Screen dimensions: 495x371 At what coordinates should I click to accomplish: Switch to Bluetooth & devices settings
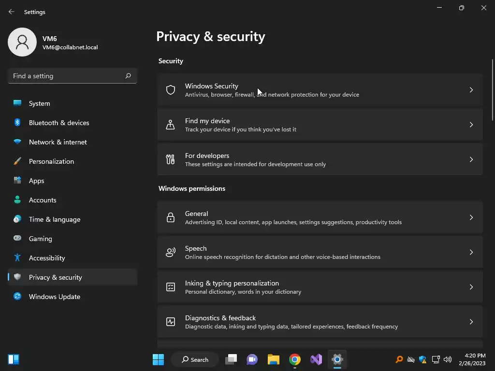(58, 123)
